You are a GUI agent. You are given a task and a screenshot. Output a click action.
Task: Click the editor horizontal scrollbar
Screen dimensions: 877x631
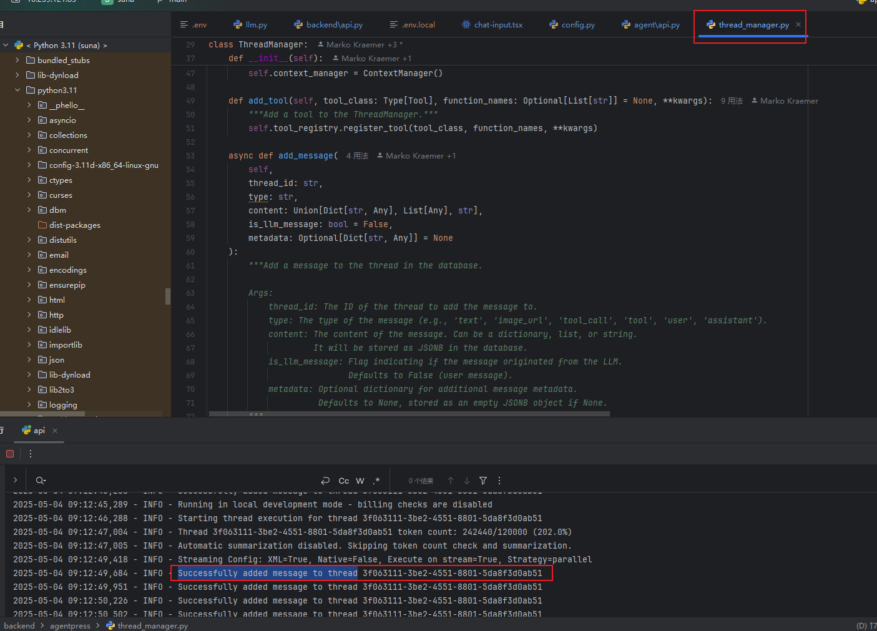click(x=409, y=413)
